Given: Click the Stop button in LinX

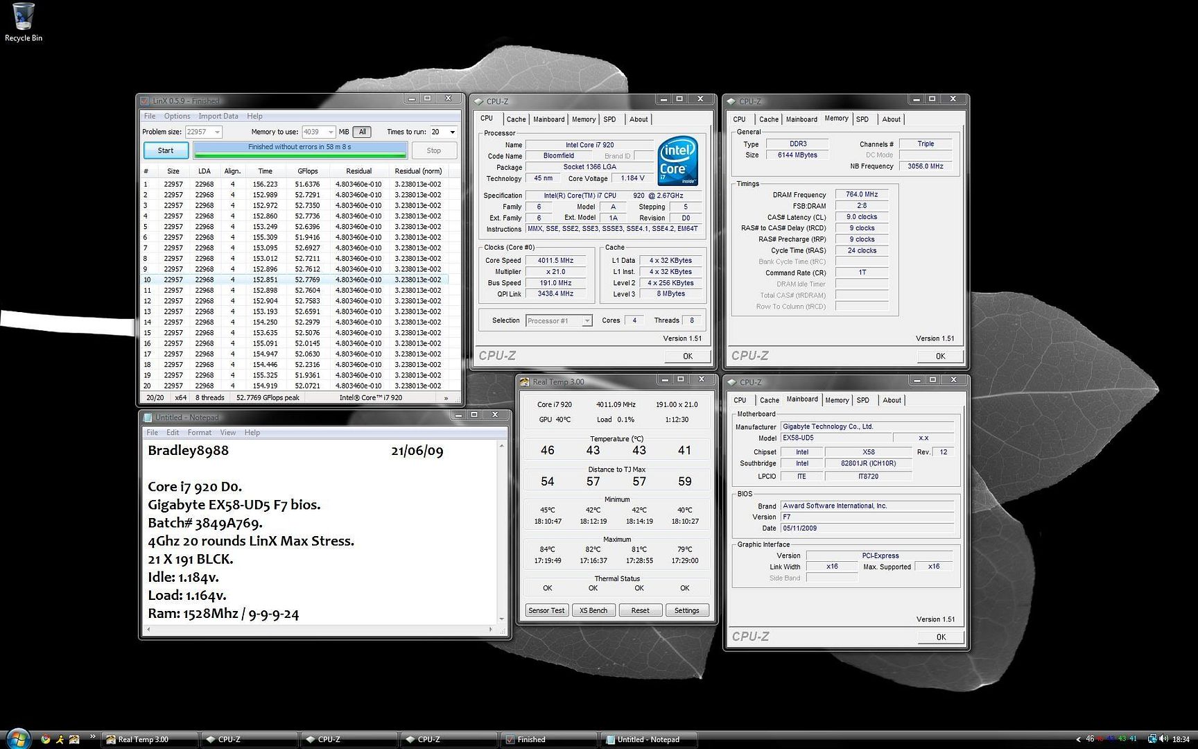Looking at the screenshot, I should point(434,150).
